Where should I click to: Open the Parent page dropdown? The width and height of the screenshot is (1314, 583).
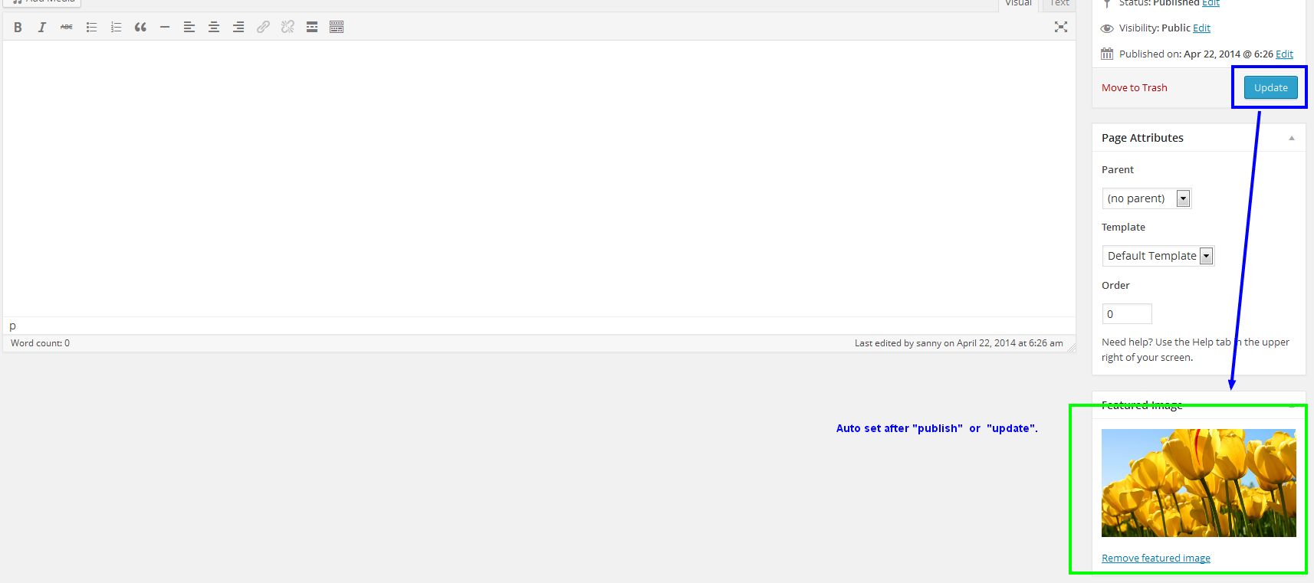(1147, 198)
